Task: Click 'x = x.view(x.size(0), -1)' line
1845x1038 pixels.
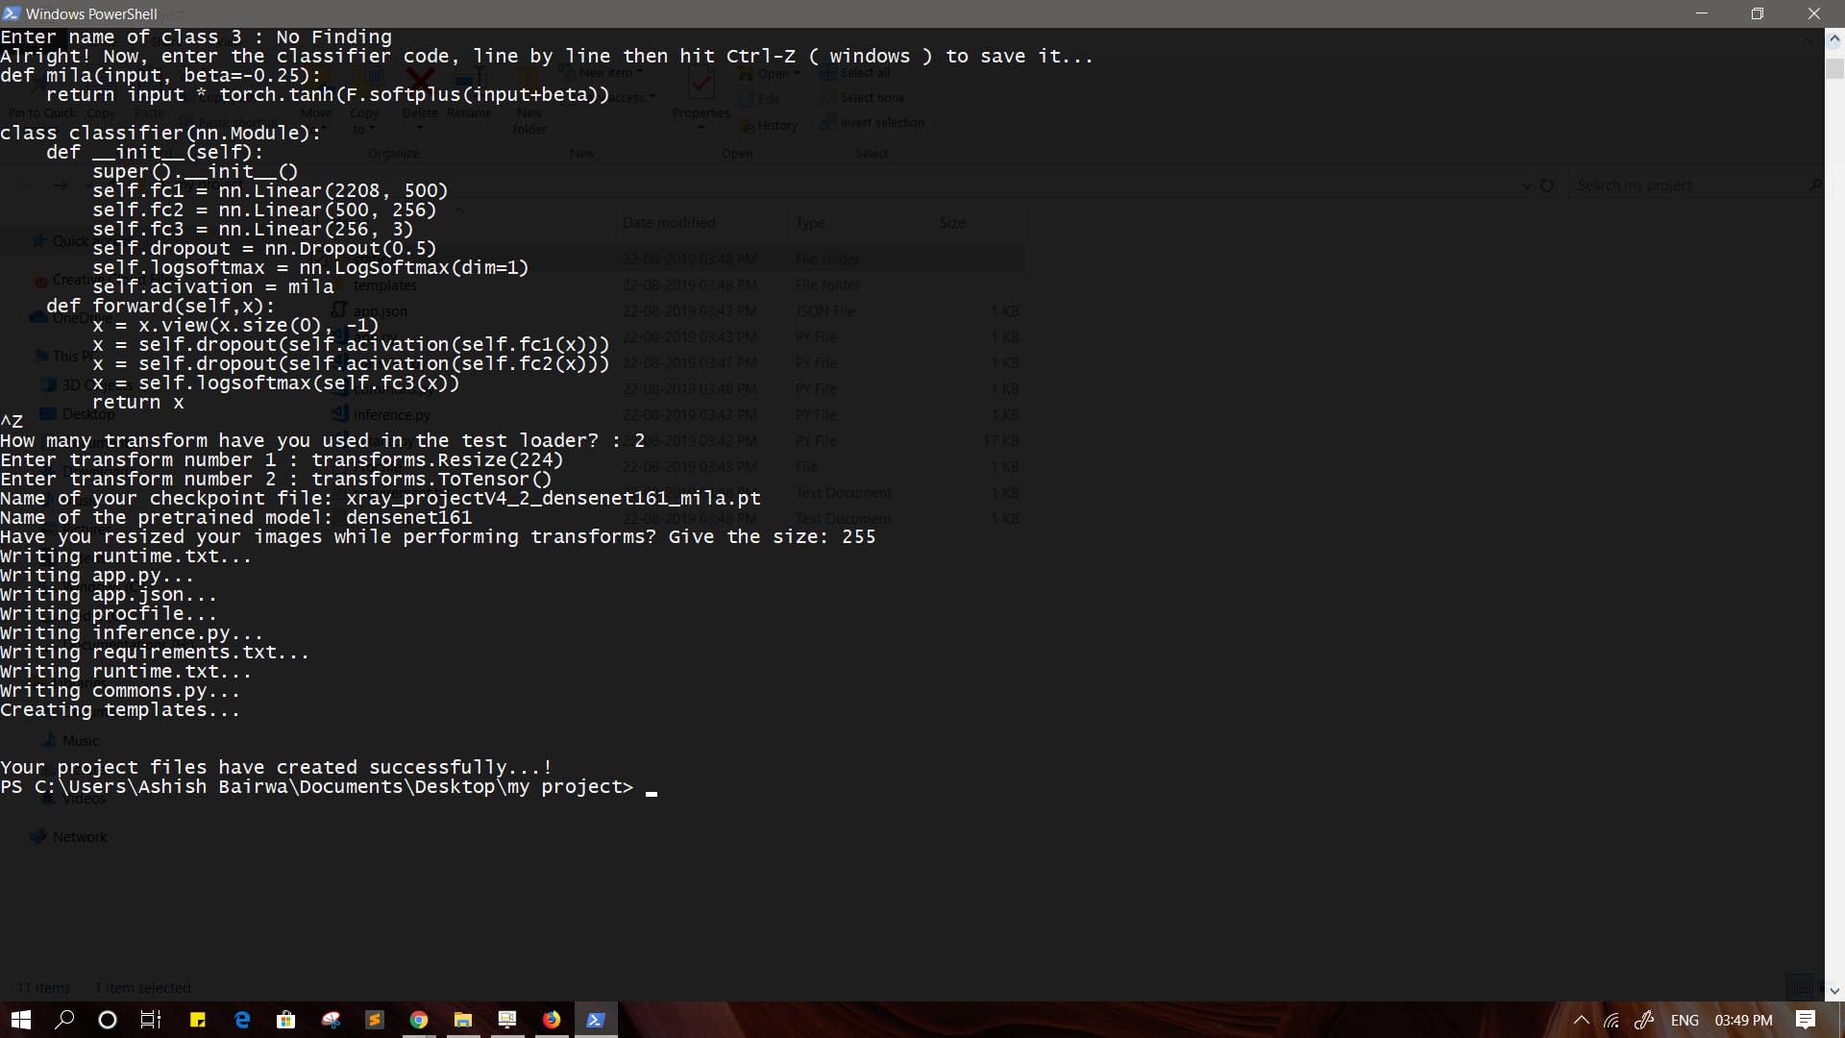Action: click(235, 326)
